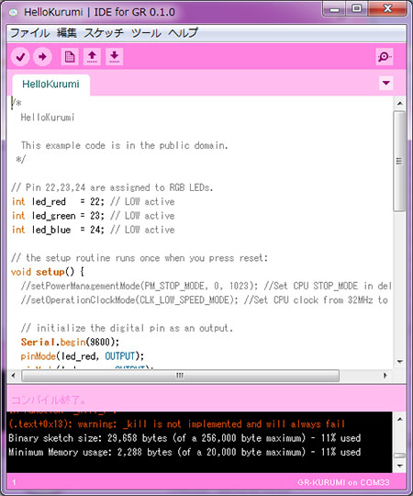Click the setOperationClockMode comment line
This screenshot has height=496, width=413.
click(205, 299)
